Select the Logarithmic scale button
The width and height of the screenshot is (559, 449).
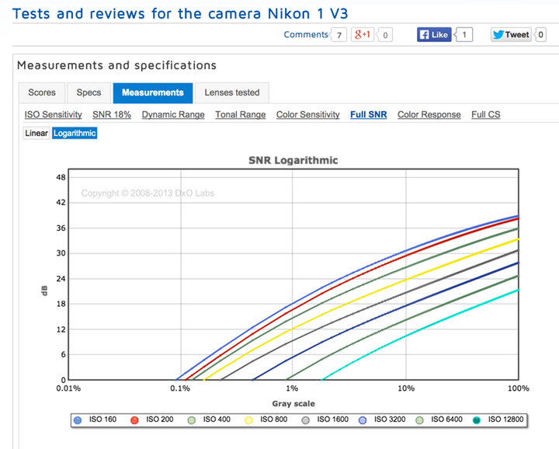click(75, 133)
